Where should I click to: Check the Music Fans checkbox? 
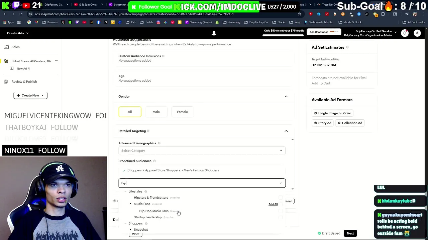281,204
